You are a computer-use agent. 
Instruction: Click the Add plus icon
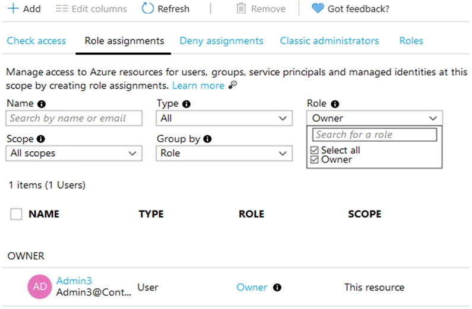(13, 8)
